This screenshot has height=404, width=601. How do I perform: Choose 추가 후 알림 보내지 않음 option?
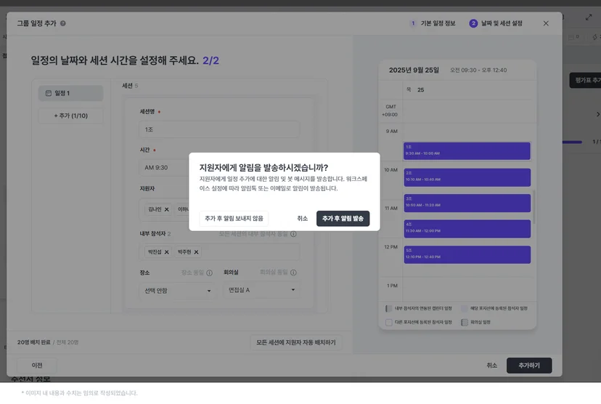pyautogui.click(x=234, y=218)
